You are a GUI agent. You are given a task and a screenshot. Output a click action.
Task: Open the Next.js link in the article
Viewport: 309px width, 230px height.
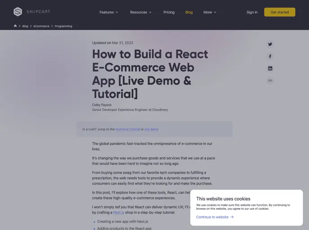[x=119, y=212]
